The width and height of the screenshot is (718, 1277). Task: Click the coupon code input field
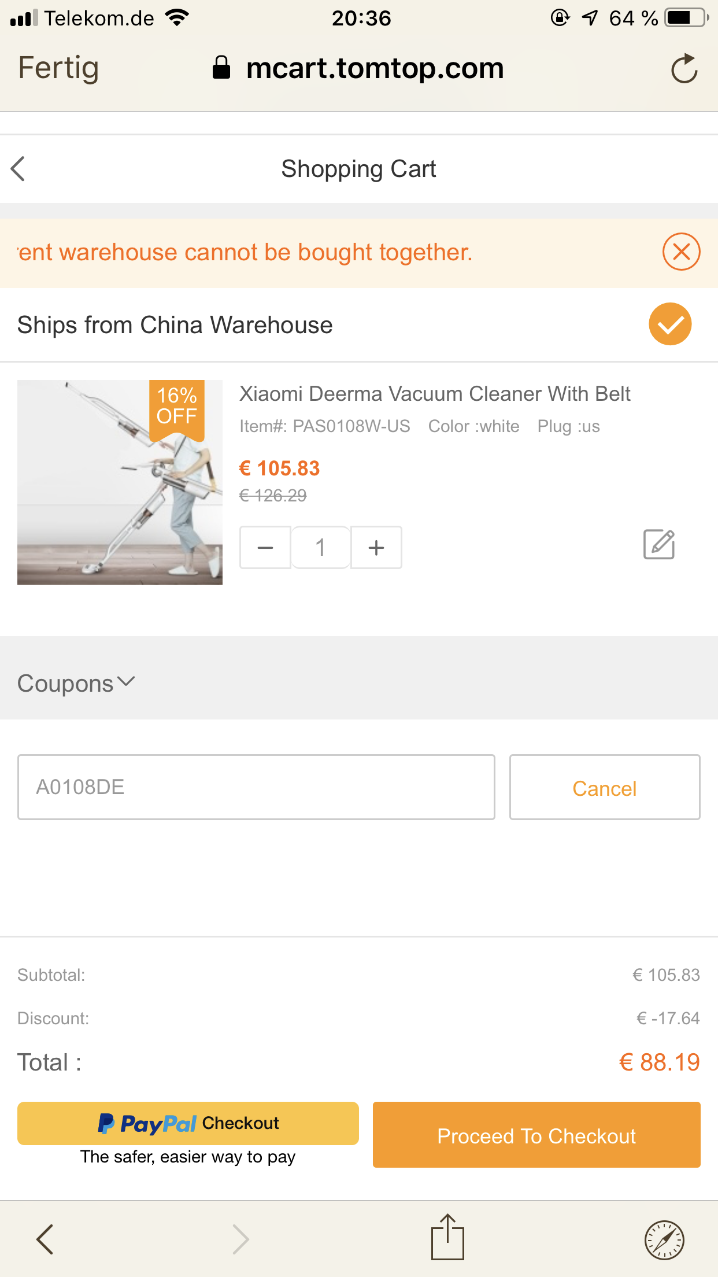coord(256,787)
